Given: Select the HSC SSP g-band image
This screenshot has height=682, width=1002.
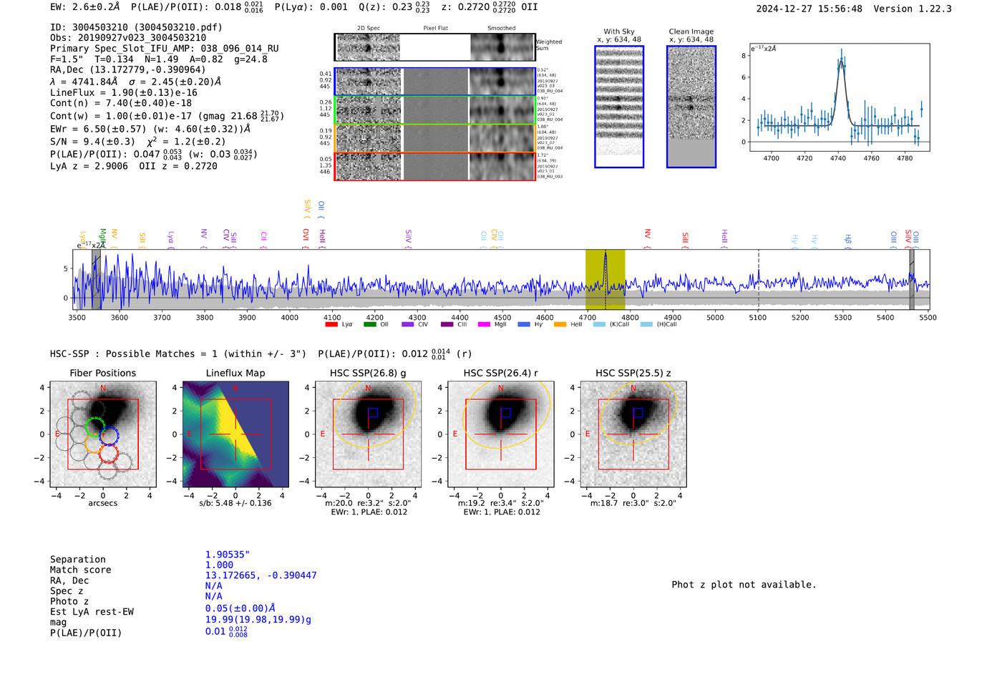Looking at the screenshot, I should coord(368,434).
